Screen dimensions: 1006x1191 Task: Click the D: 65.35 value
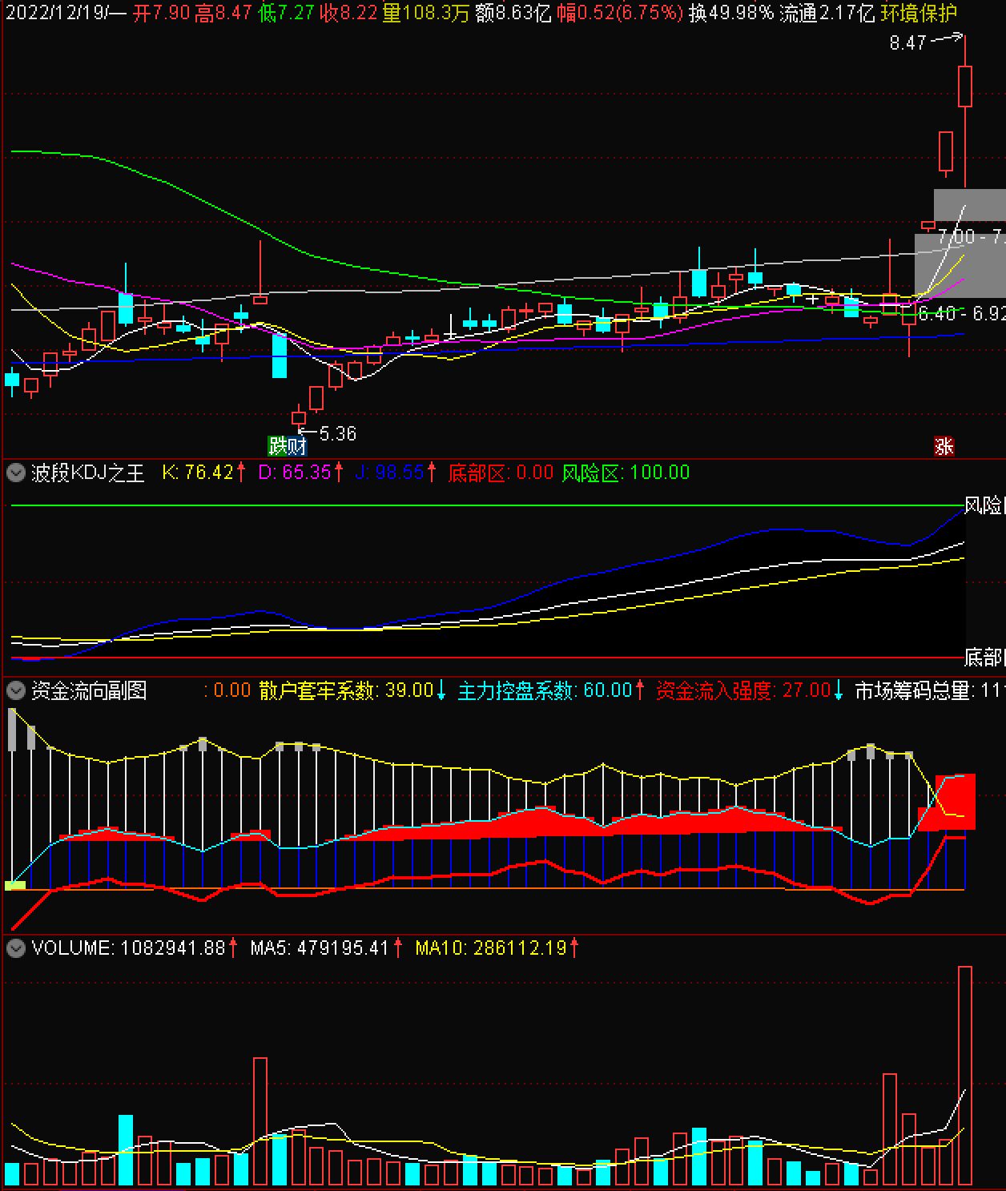(x=300, y=473)
